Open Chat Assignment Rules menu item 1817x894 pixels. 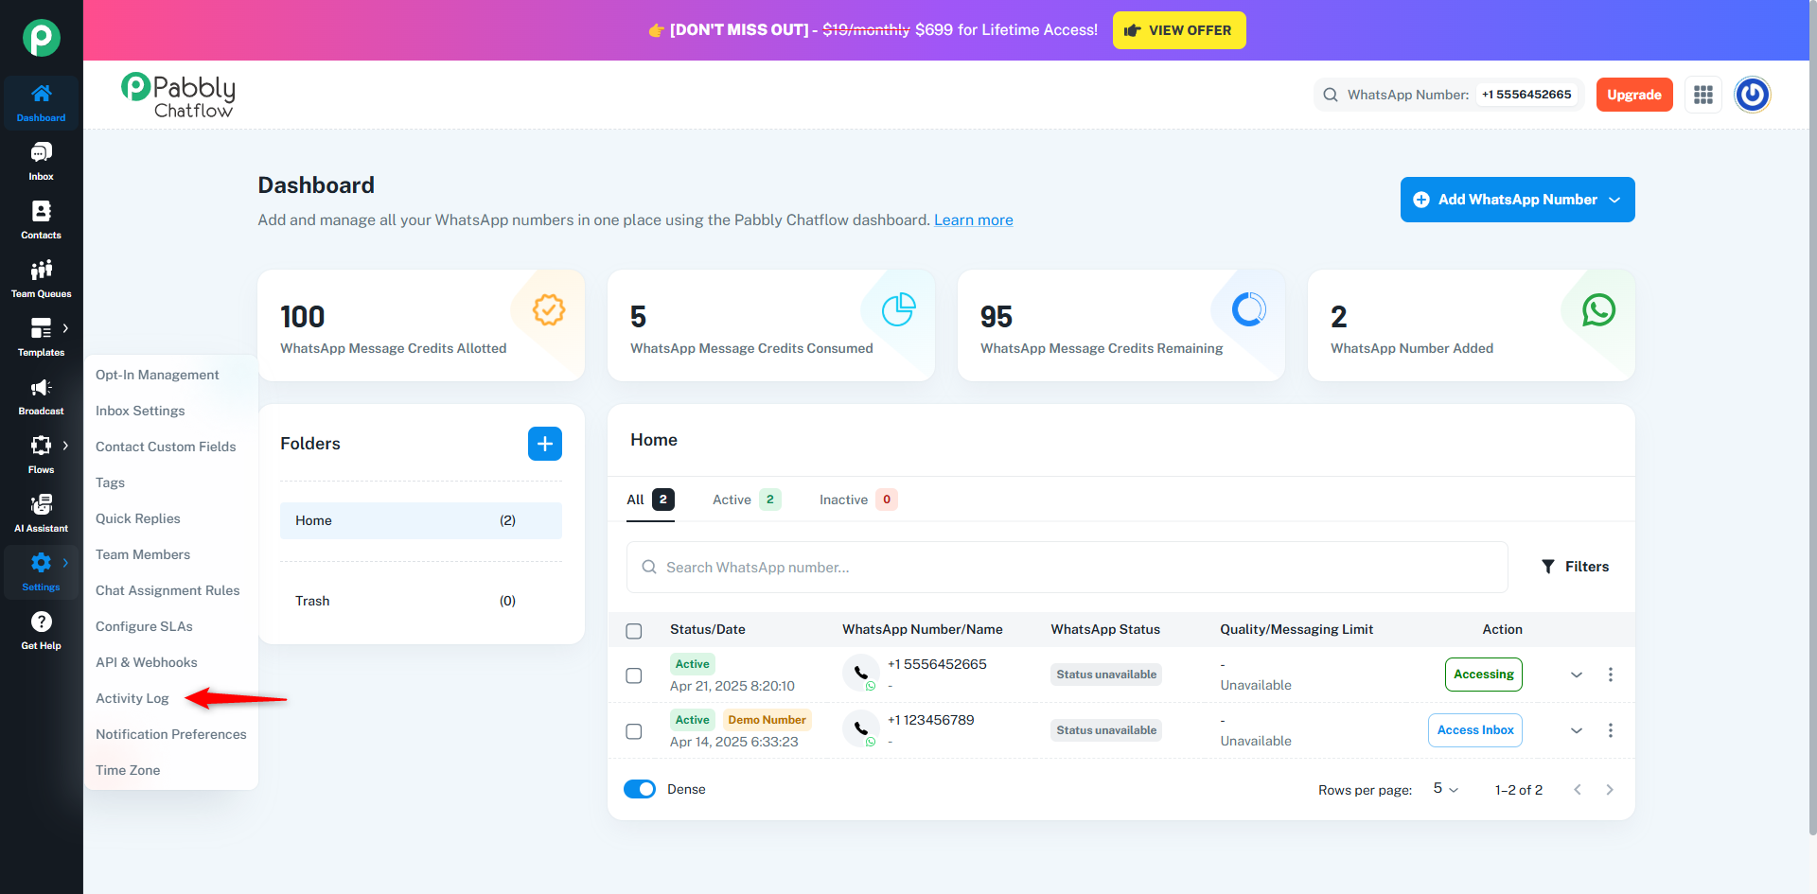pyautogui.click(x=168, y=590)
